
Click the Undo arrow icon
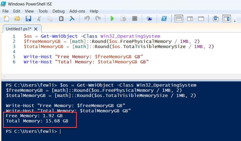(87, 19)
